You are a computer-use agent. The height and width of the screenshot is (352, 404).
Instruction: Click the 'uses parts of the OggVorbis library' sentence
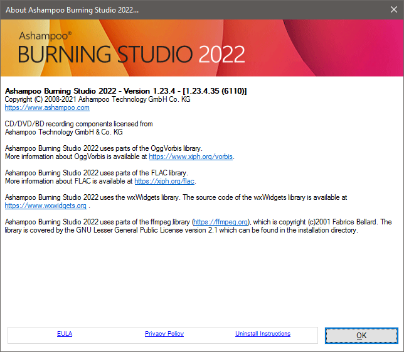click(x=104, y=148)
